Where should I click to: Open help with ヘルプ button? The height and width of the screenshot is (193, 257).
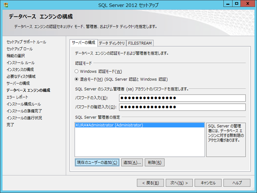[x=237, y=183]
